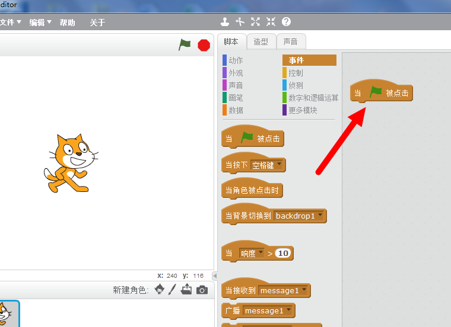Open message1 dropdown in 广播 block
This screenshot has width=451, height=327.
point(268,310)
